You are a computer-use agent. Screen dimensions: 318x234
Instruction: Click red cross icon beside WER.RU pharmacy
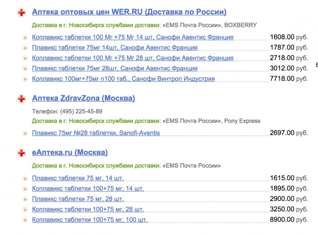tap(22, 13)
